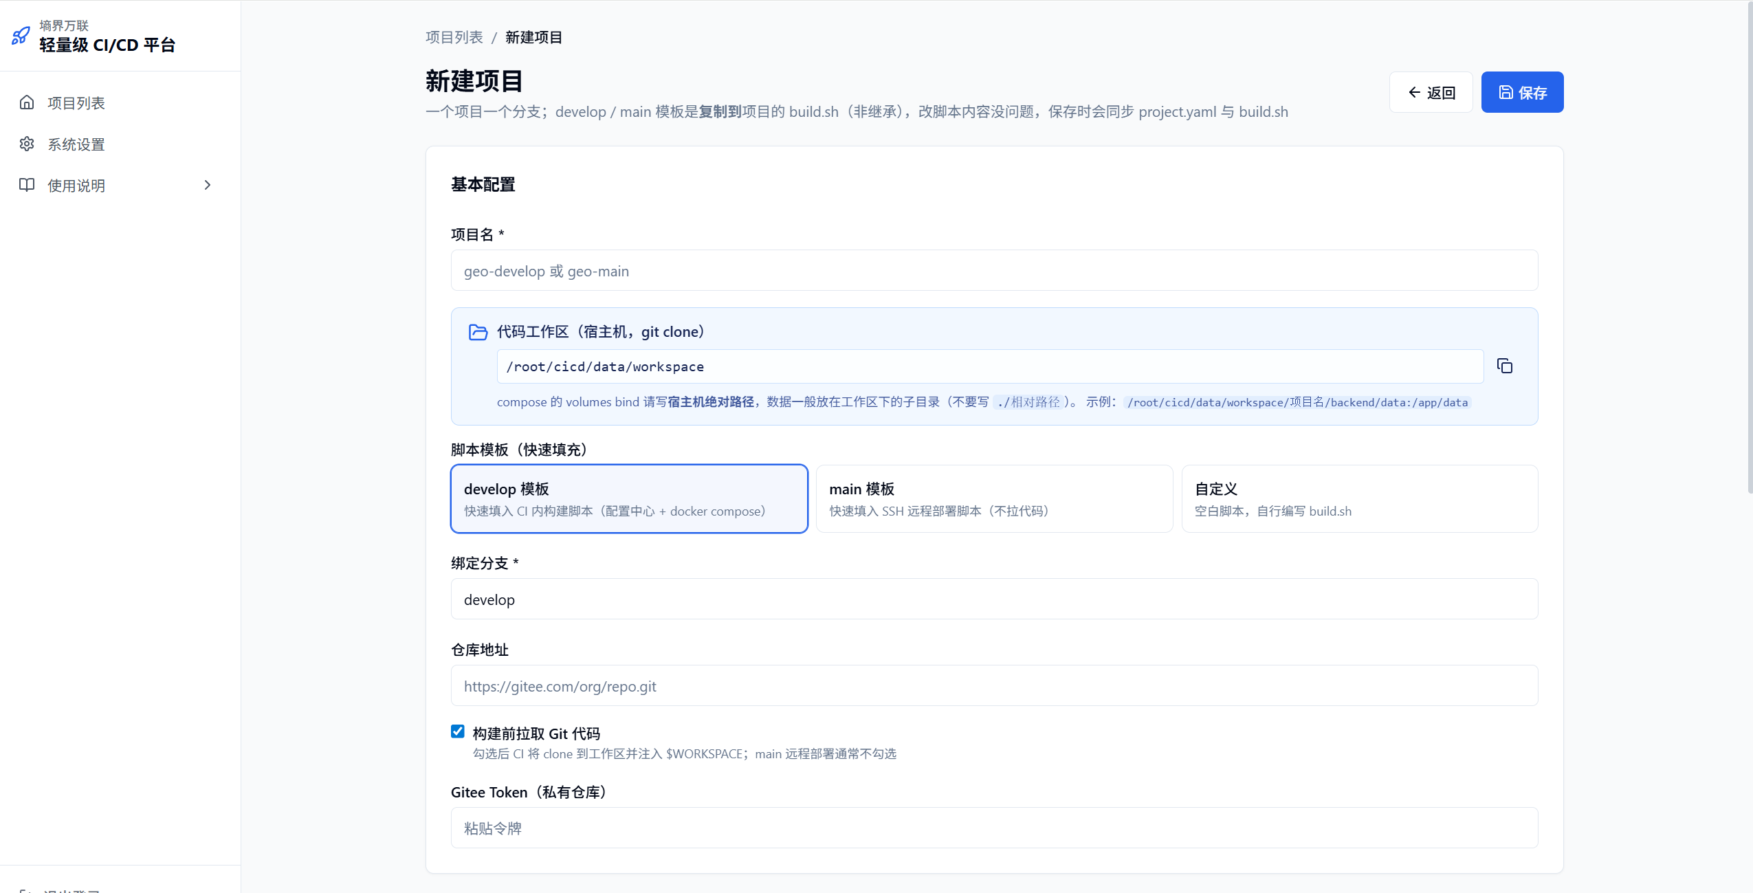
Task: Copy the workspace path with copy icon
Action: coord(1505,366)
